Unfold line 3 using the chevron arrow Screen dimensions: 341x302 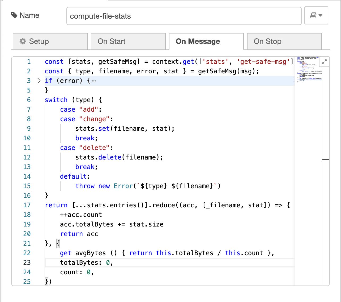(39, 81)
